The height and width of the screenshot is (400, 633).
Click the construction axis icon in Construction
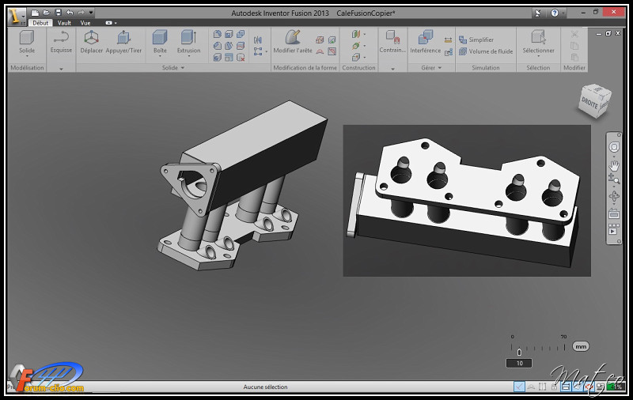click(355, 46)
